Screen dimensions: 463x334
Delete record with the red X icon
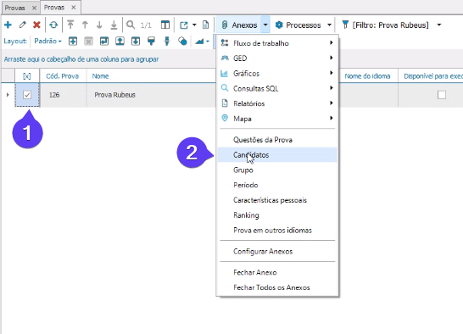(x=36, y=25)
